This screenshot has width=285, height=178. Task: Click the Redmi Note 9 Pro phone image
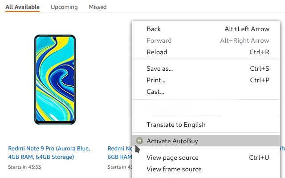(x=55, y=80)
